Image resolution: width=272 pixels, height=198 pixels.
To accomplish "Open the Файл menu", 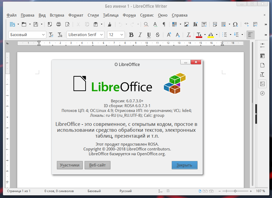I will (x=11, y=15).
